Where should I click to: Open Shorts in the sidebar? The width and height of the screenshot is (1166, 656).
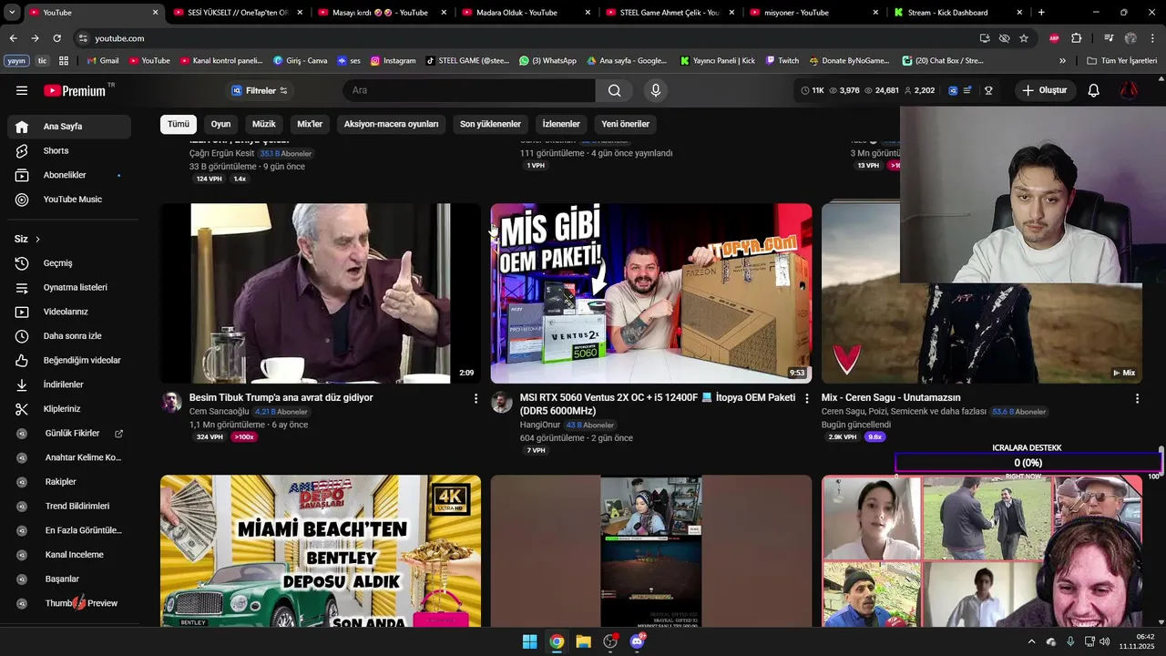(69, 150)
